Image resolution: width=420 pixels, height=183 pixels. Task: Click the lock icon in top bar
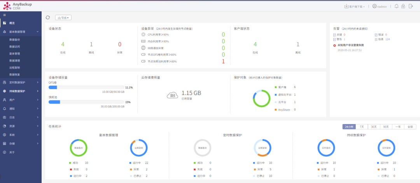point(403,6)
